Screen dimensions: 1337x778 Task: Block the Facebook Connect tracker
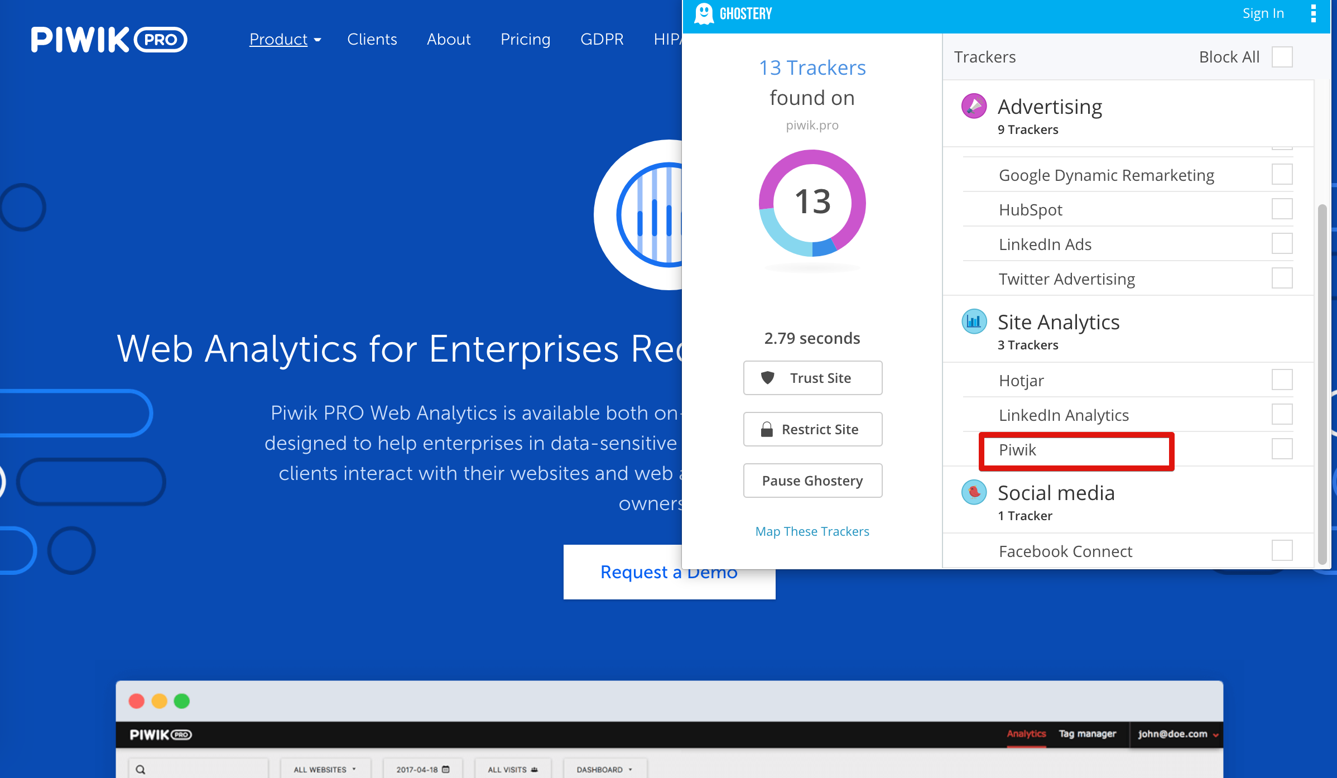point(1282,550)
